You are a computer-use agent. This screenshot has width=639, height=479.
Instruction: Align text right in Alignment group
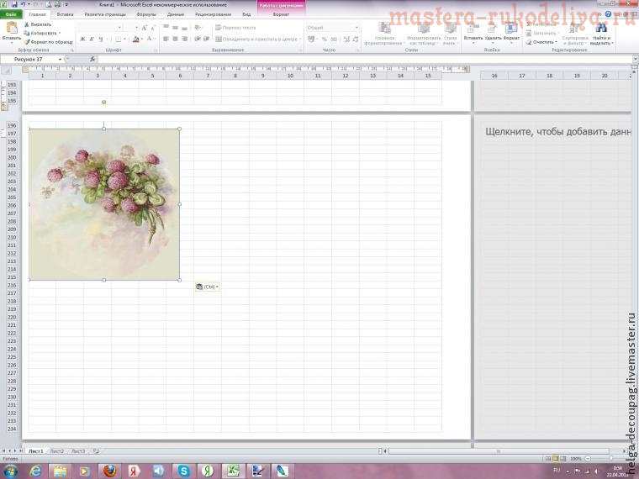[x=185, y=39]
